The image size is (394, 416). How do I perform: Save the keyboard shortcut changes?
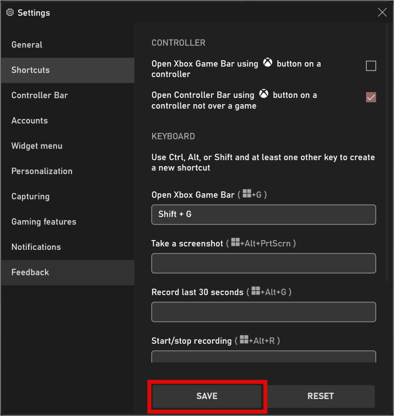[x=207, y=396]
